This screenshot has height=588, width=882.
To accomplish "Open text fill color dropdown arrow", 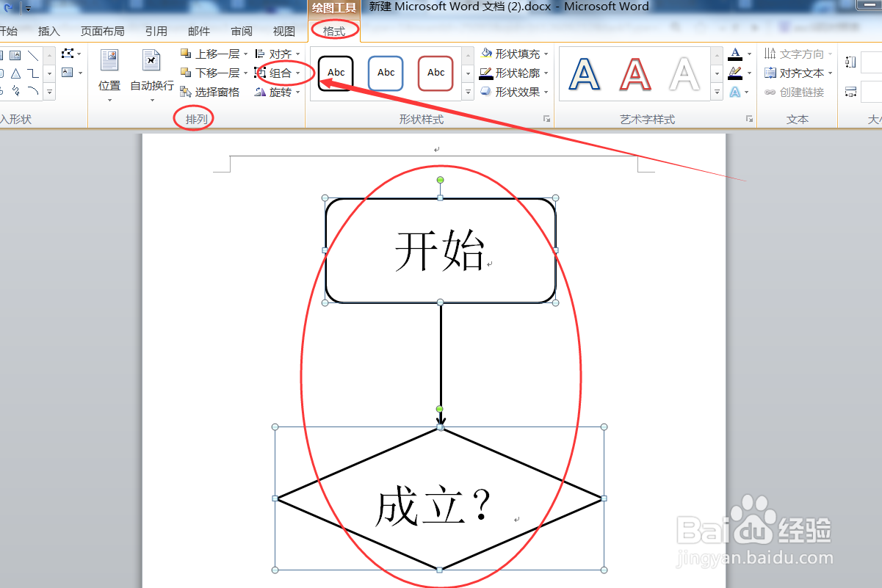I will click(x=749, y=54).
